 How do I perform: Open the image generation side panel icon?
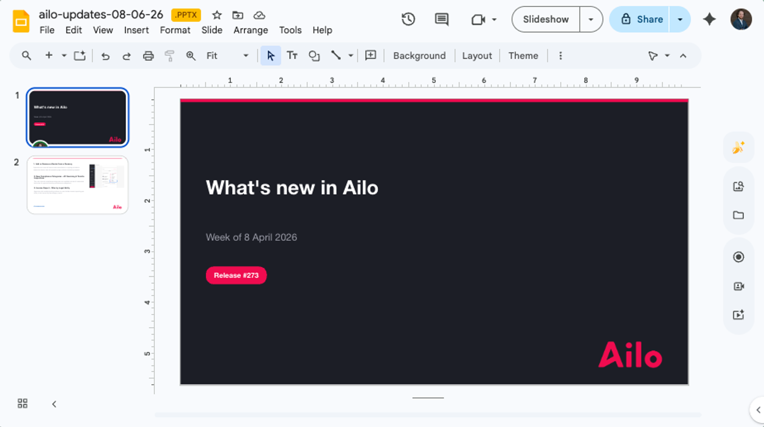tap(739, 147)
